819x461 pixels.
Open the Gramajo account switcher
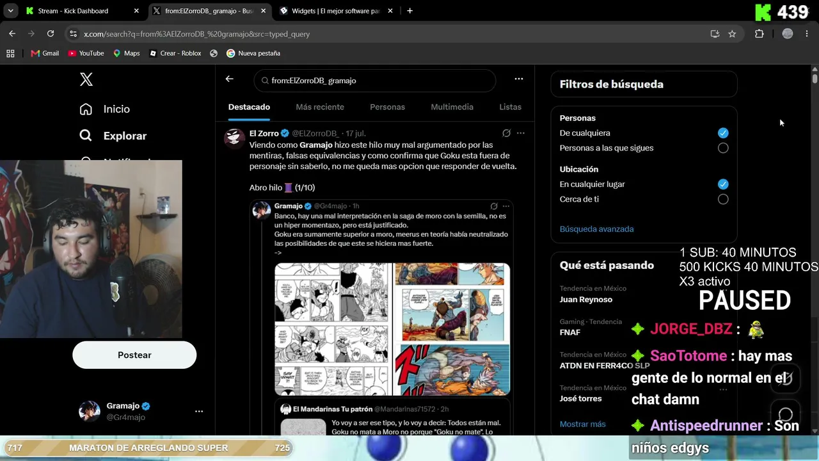point(141,412)
